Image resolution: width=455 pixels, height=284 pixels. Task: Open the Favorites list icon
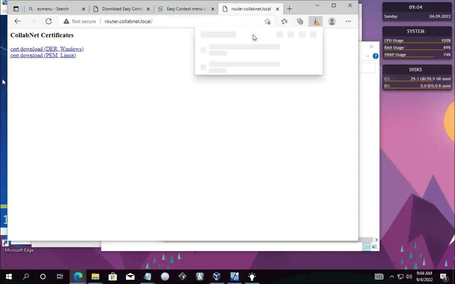coord(284,21)
